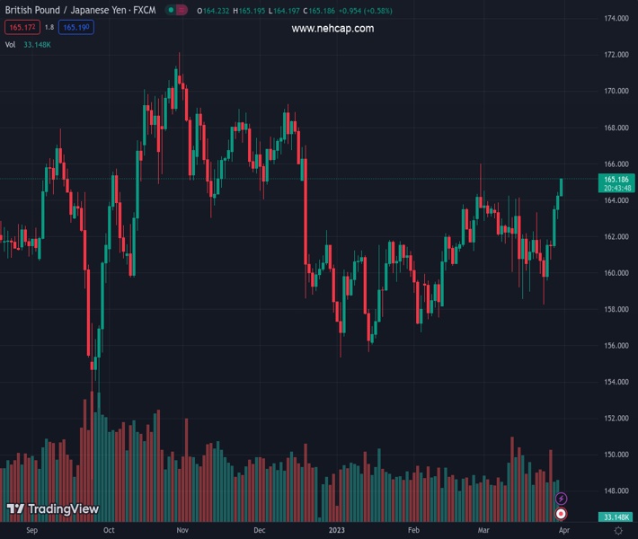Click the British Pound / Japanese Yen title
The width and height of the screenshot is (638, 539).
pyautogui.click(x=81, y=11)
